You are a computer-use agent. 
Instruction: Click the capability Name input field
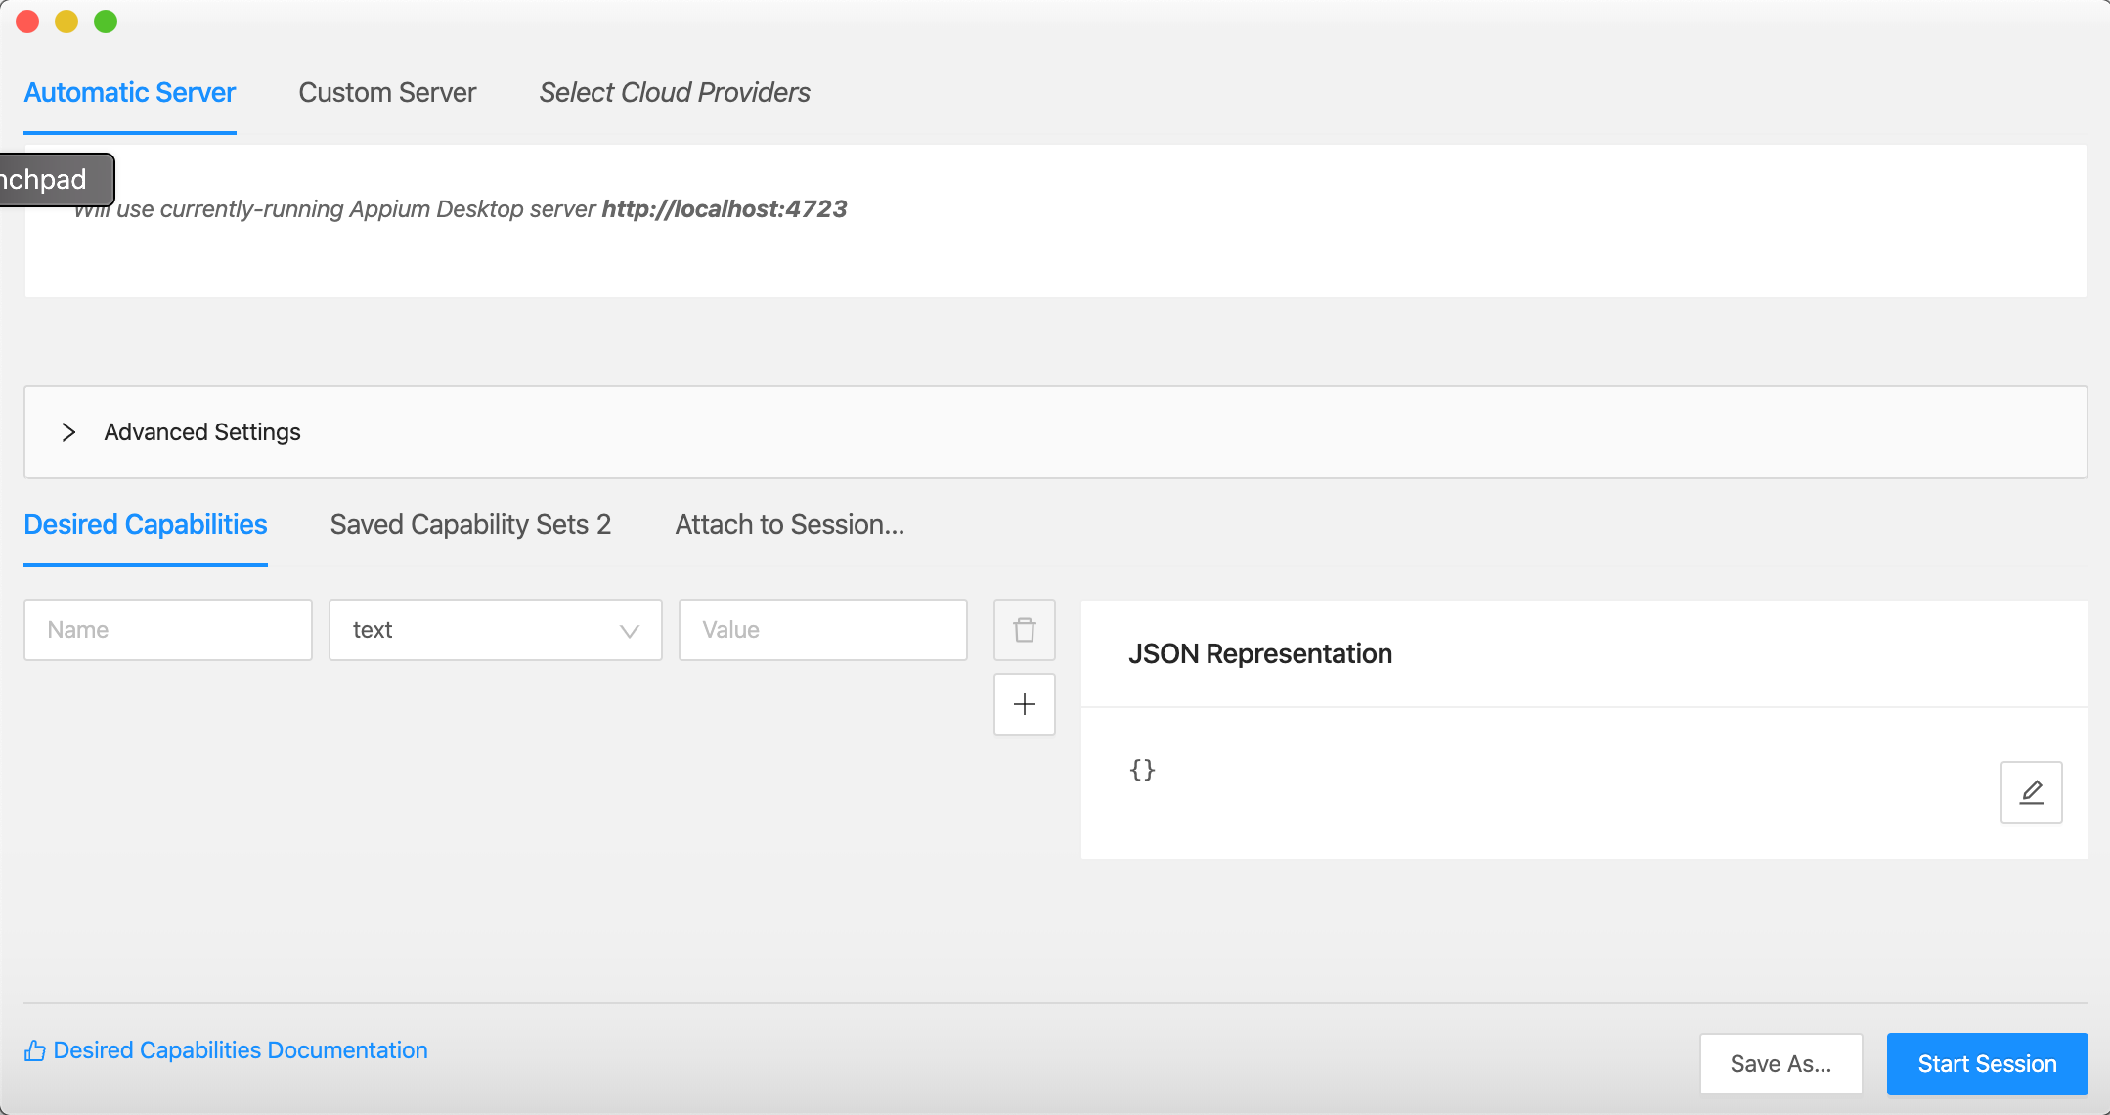(x=168, y=630)
